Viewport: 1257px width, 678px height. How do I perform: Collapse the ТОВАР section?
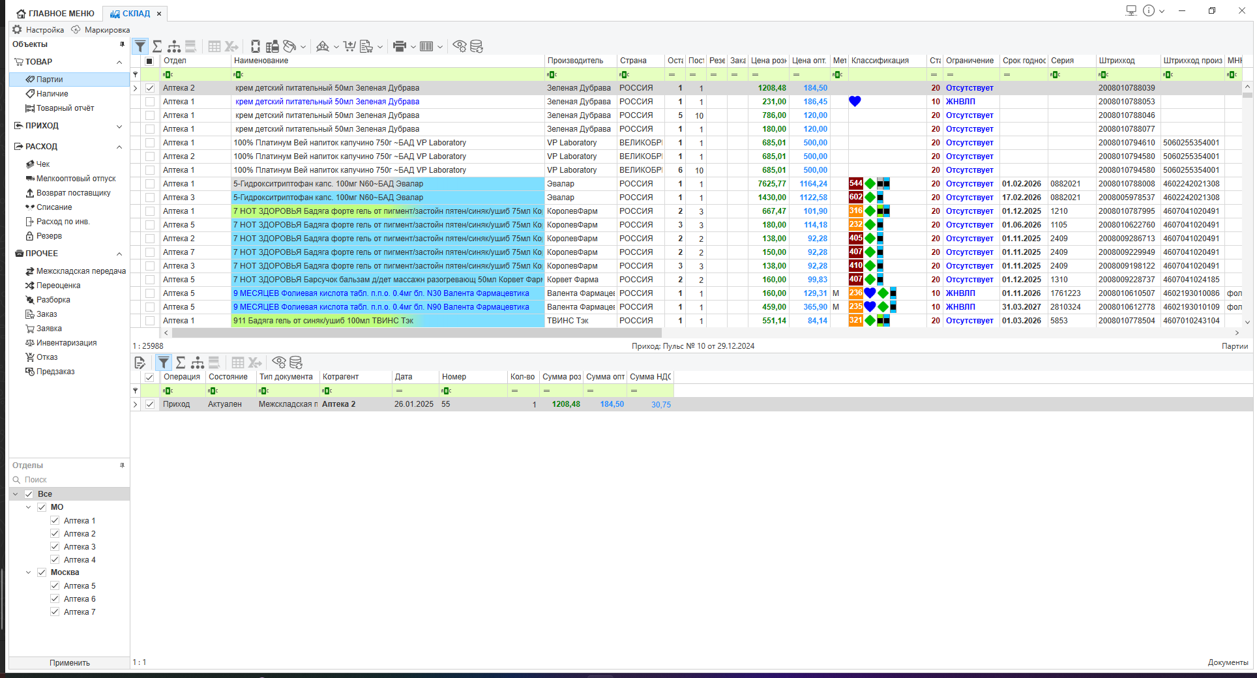119,62
